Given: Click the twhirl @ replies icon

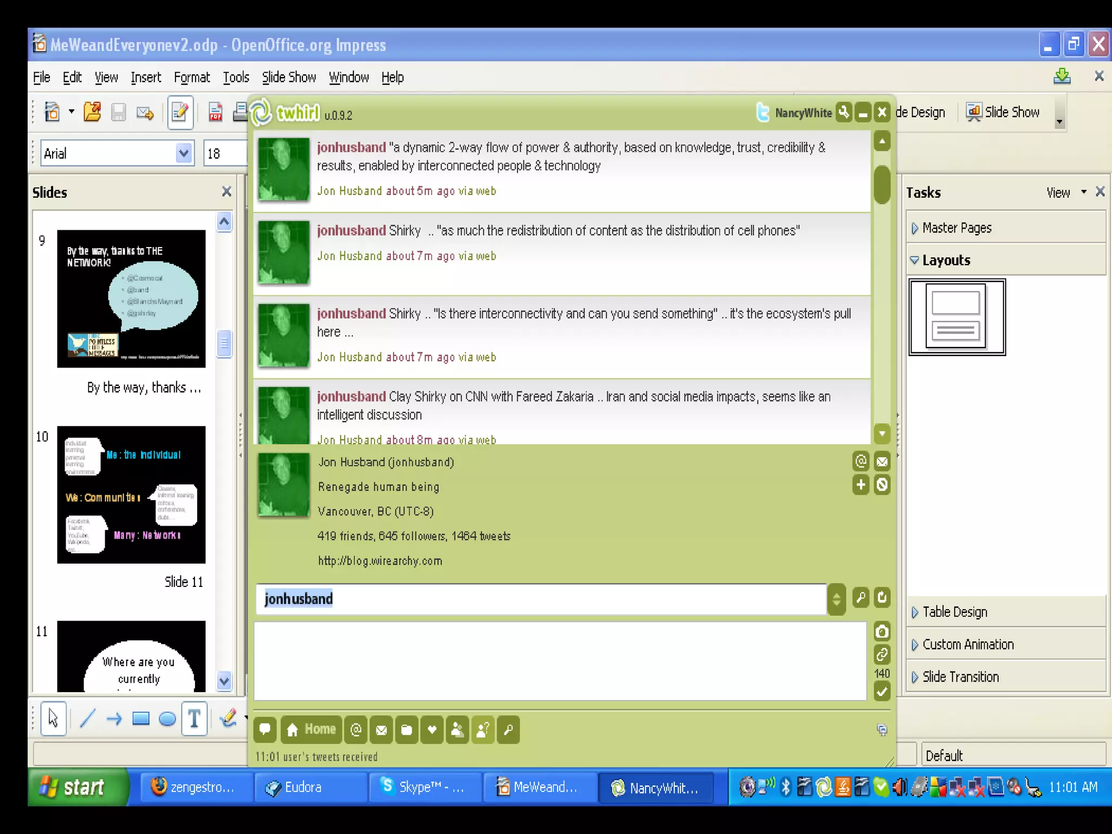Looking at the screenshot, I should [356, 730].
